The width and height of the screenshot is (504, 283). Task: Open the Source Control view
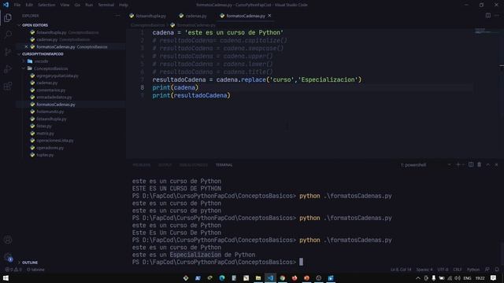(8, 52)
